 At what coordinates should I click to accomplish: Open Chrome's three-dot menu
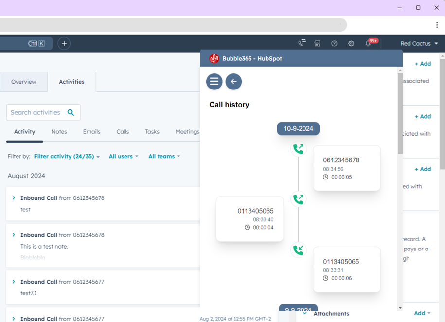point(437,25)
